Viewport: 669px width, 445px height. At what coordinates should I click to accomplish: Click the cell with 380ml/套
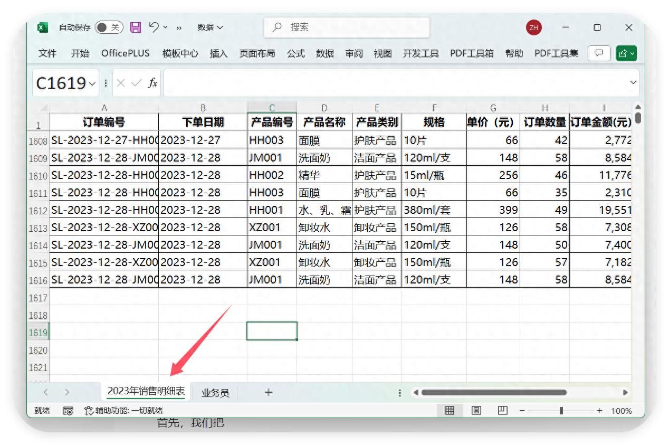click(434, 210)
